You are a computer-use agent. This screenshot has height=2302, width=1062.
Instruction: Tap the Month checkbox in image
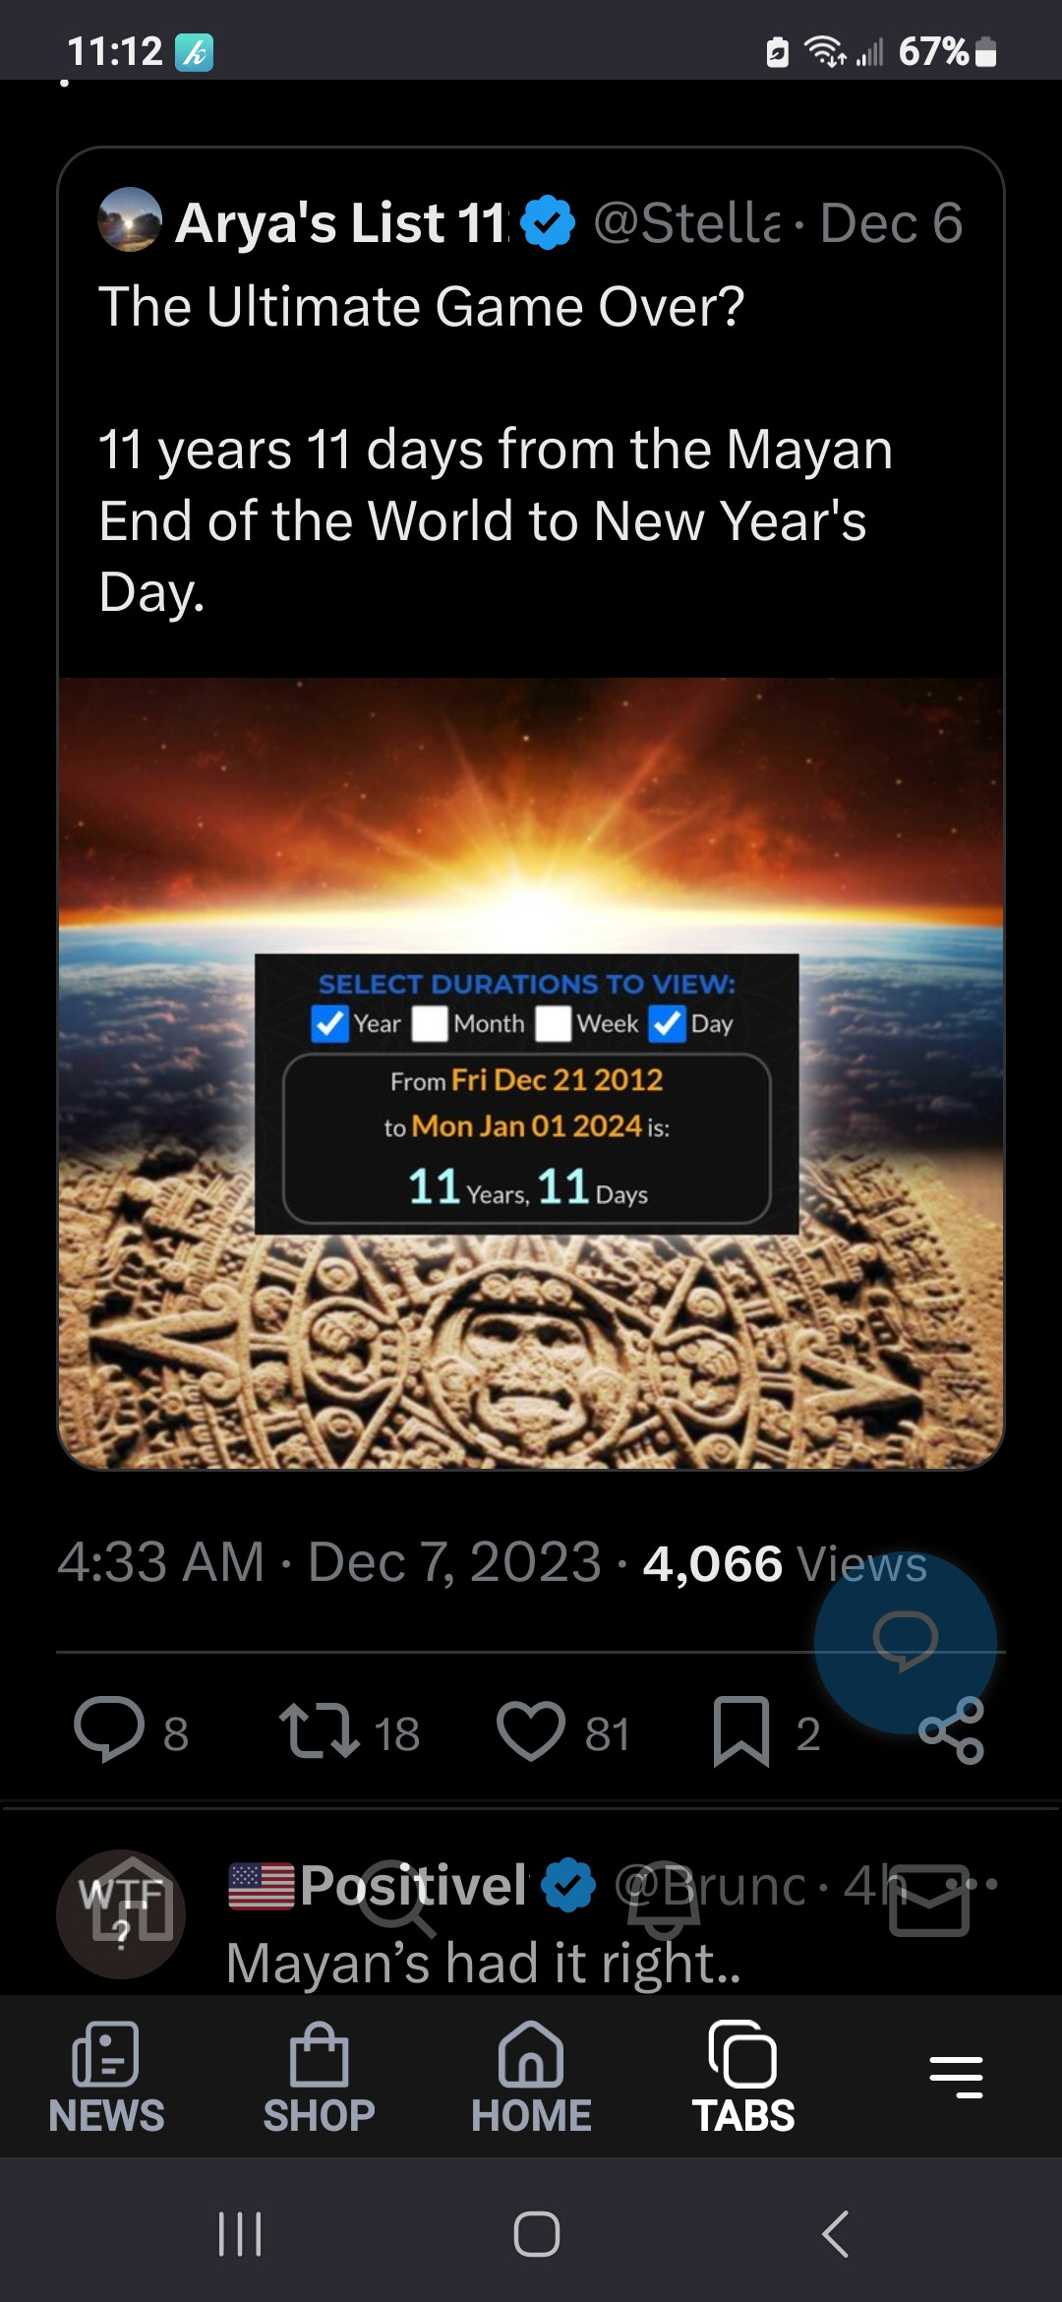coord(430,1023)
